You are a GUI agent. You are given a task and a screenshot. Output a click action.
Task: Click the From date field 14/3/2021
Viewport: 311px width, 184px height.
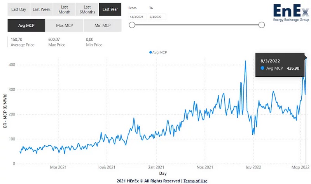point(136,17)
